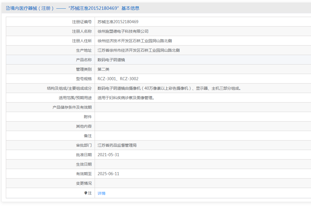Screen dimensions: 311x207
Task: Select the expiry date 2025-06-11
Action: coord(108,174)
